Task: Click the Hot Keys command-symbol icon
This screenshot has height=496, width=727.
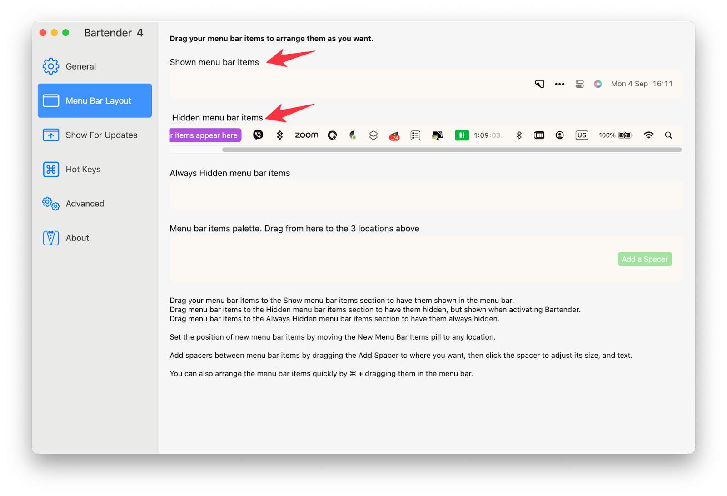Action: pyautogui.click(x=51, y=169)
